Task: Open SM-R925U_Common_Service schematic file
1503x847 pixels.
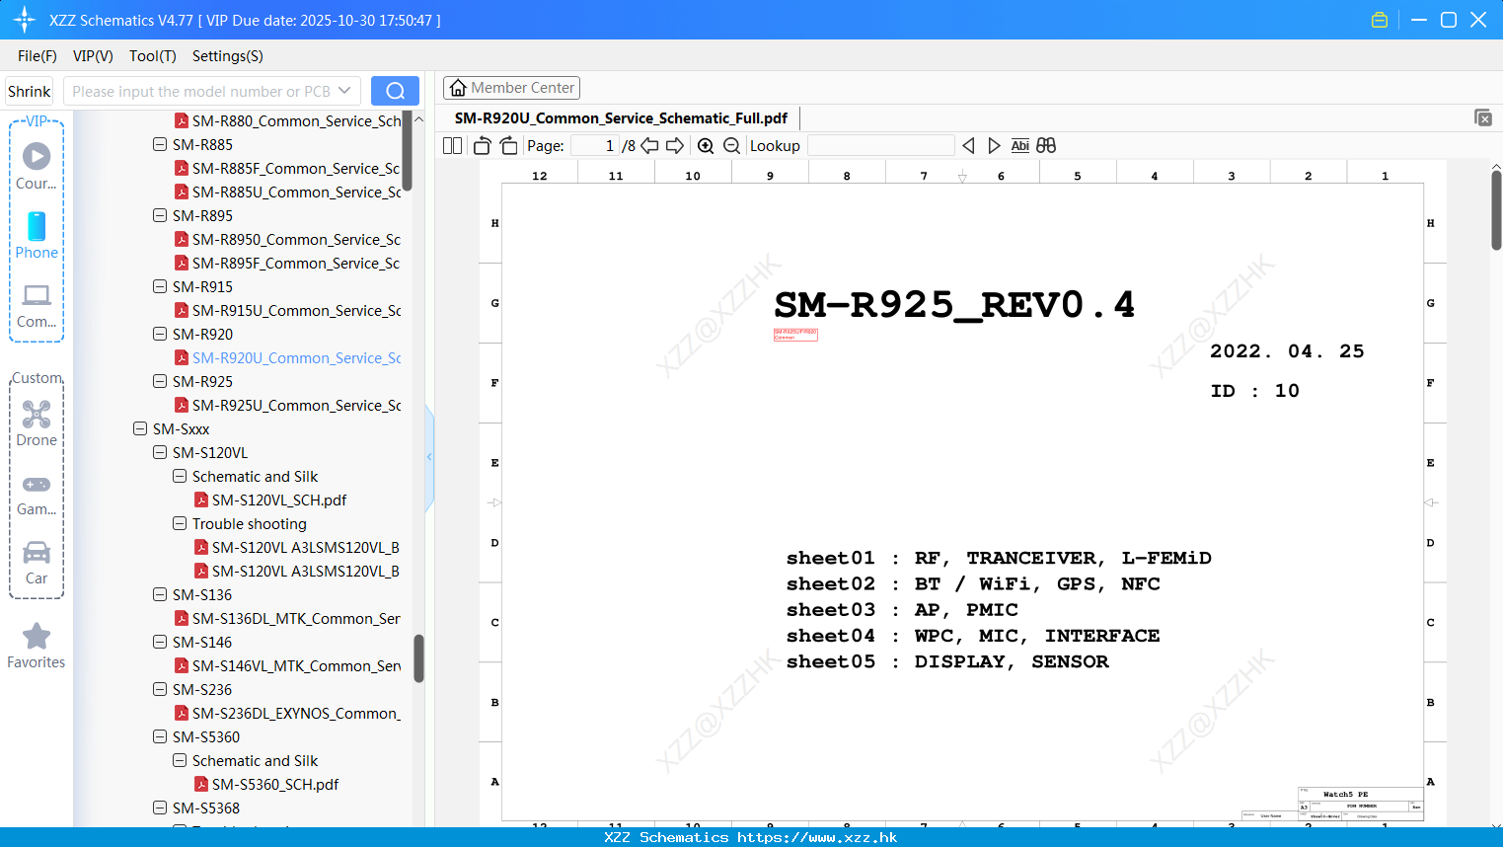Action: pyautogui.click(x=287, y=406)
